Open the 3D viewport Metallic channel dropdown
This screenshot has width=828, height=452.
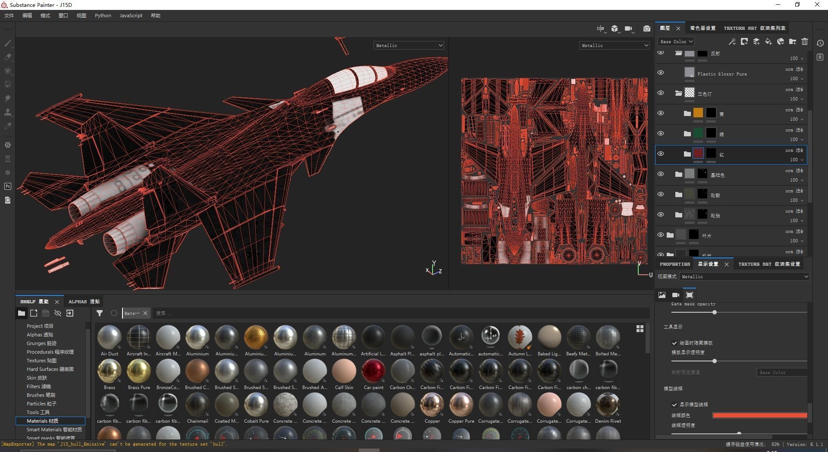click(x=409, y=45)
